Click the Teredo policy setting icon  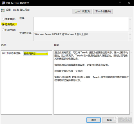point(3,10)
